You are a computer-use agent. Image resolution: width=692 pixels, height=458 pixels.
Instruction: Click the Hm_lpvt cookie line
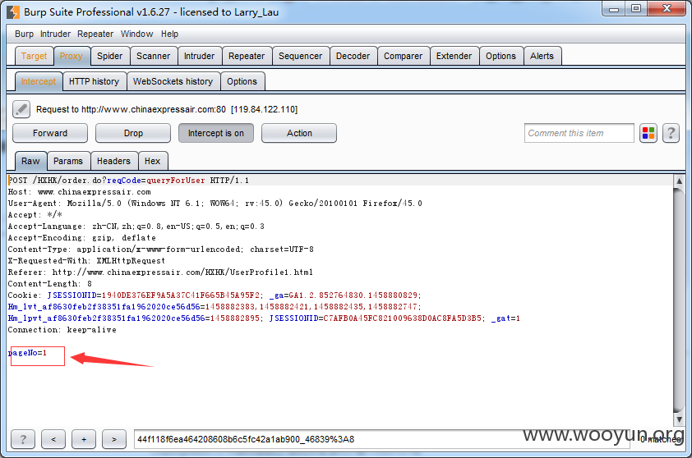(x=264, y=318)
